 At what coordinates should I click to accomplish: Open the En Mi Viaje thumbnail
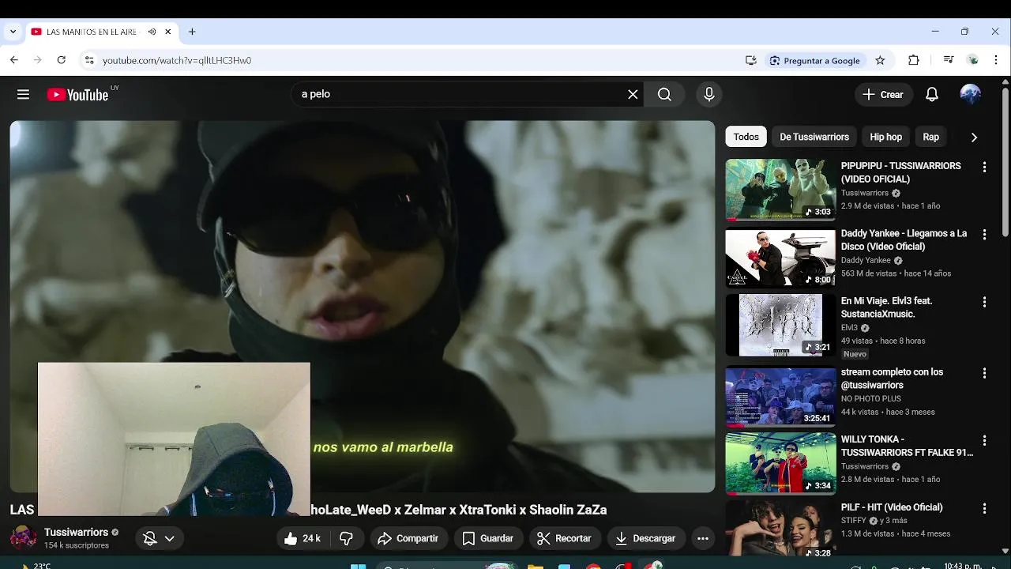tap(780, 325)
